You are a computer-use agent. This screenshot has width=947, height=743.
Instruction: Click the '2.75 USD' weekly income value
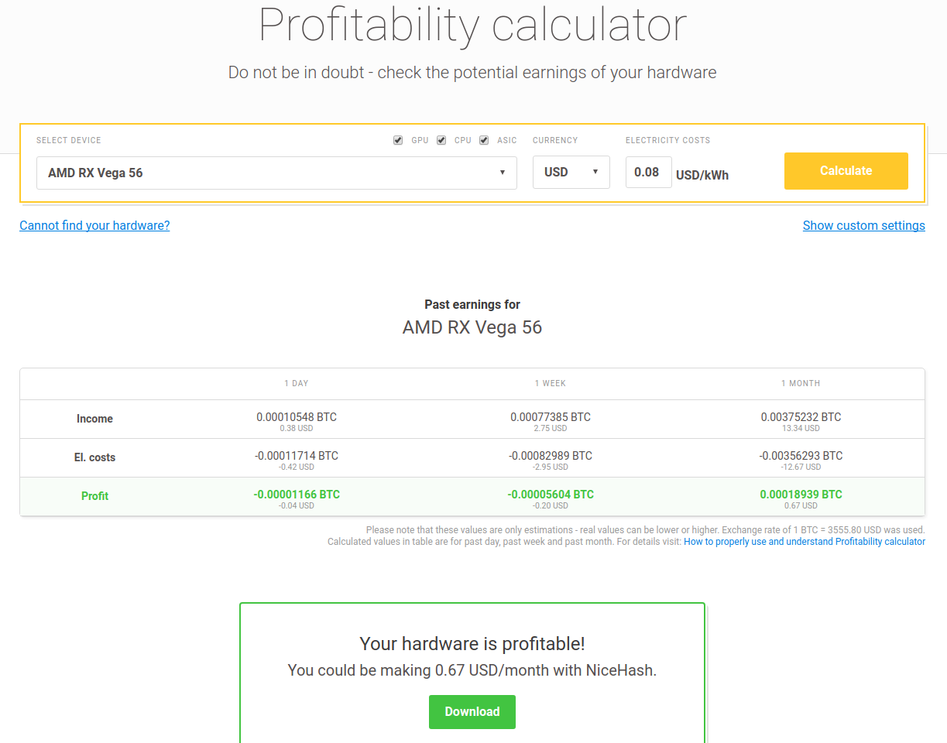(551, 428)
